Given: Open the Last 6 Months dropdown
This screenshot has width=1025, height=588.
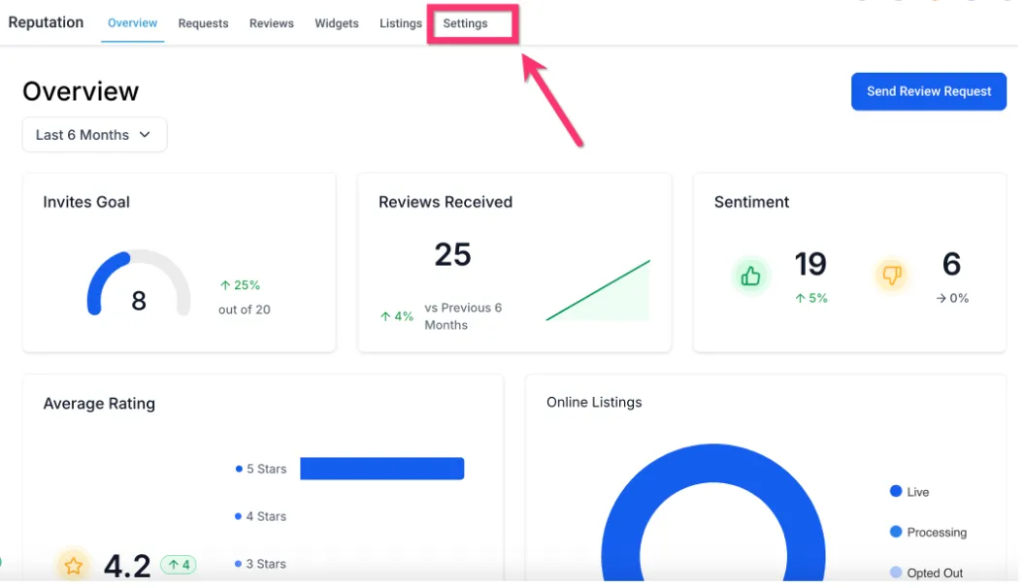Looking at the screenshot, I should (x=95, y=135).
